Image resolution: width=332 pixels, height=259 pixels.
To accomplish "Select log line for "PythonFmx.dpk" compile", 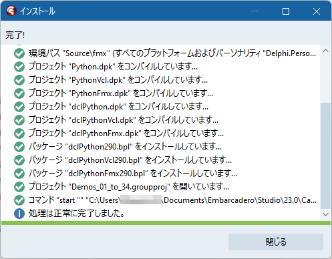I will click(121, 93).
